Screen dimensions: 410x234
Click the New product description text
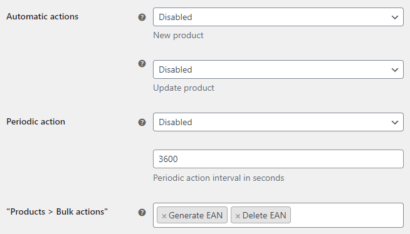click(x=178, y=35)
